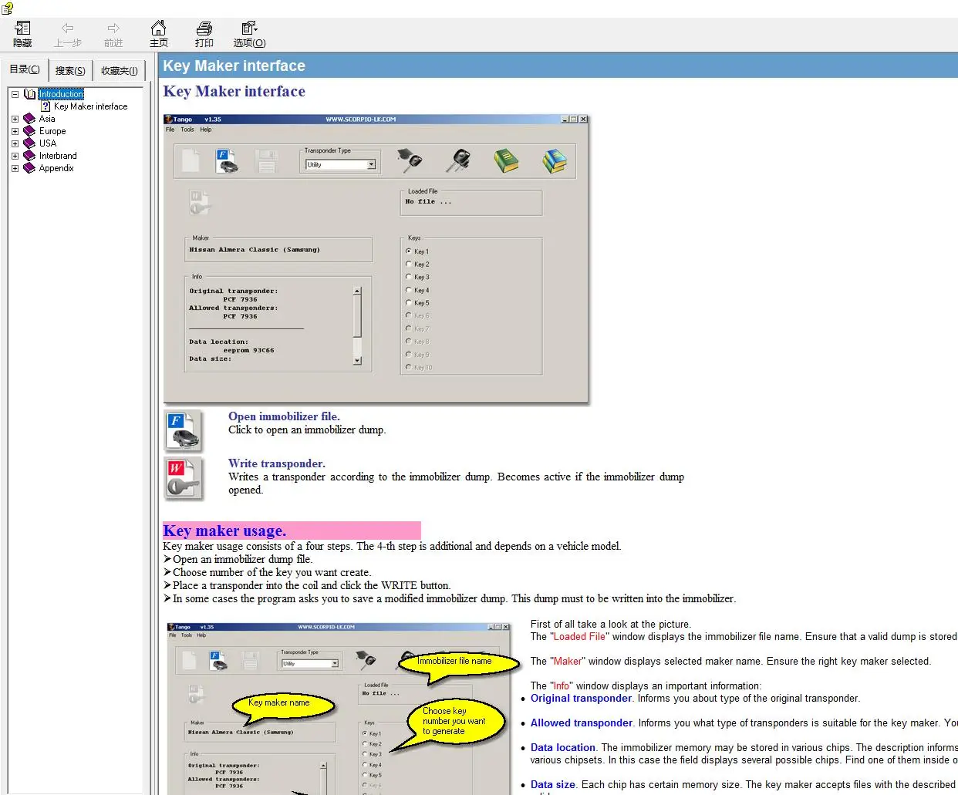Open the Options (选项) toolbar menu

(249, 35)
